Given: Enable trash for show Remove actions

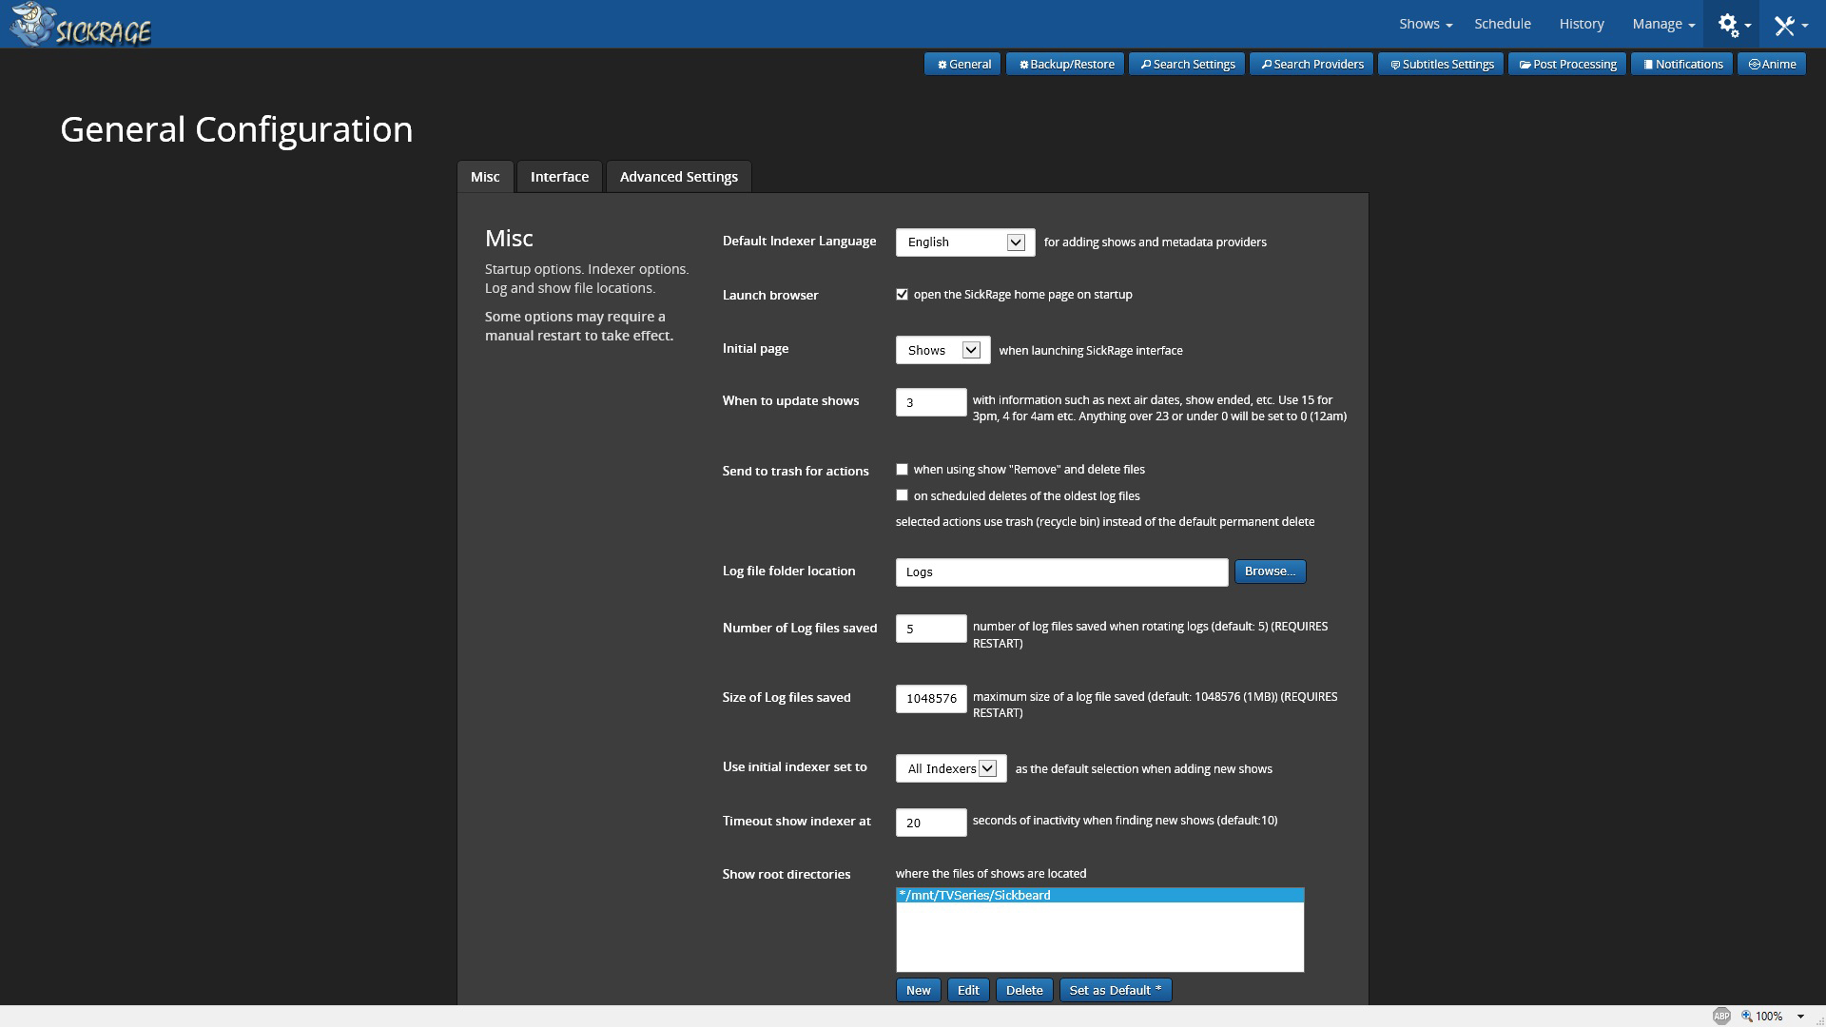Looking at the screenshot, I should point(902,470).
